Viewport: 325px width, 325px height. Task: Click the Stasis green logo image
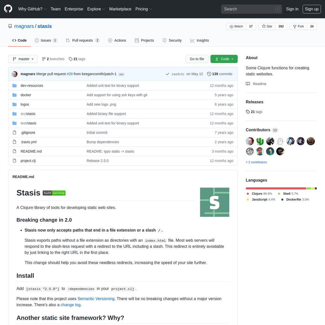click(214, 202)
